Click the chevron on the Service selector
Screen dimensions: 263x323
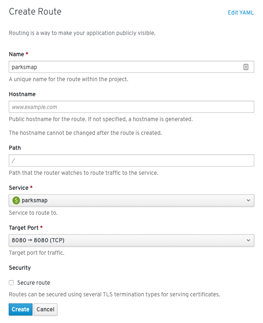pyautogui.click(x=248, y=201)
